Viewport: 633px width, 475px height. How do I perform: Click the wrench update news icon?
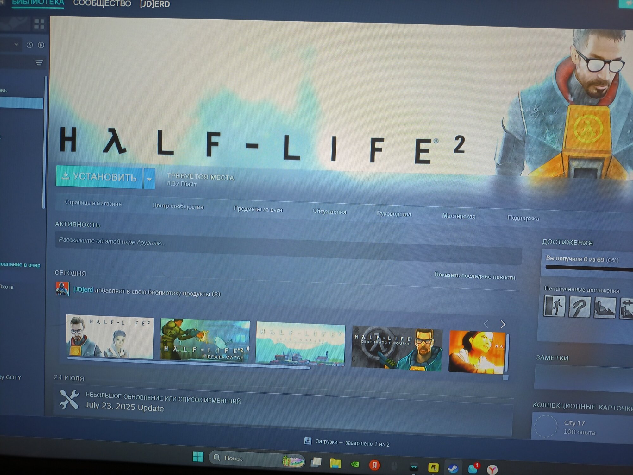click(69, 399)
